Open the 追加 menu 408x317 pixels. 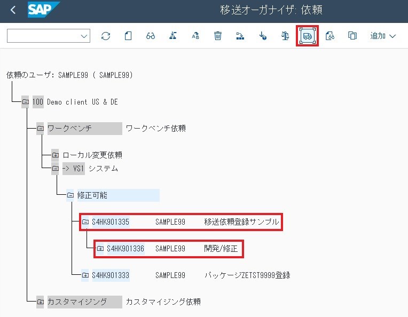point(383,36)
